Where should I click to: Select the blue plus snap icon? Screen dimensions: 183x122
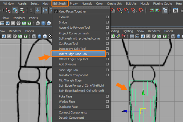38,11
